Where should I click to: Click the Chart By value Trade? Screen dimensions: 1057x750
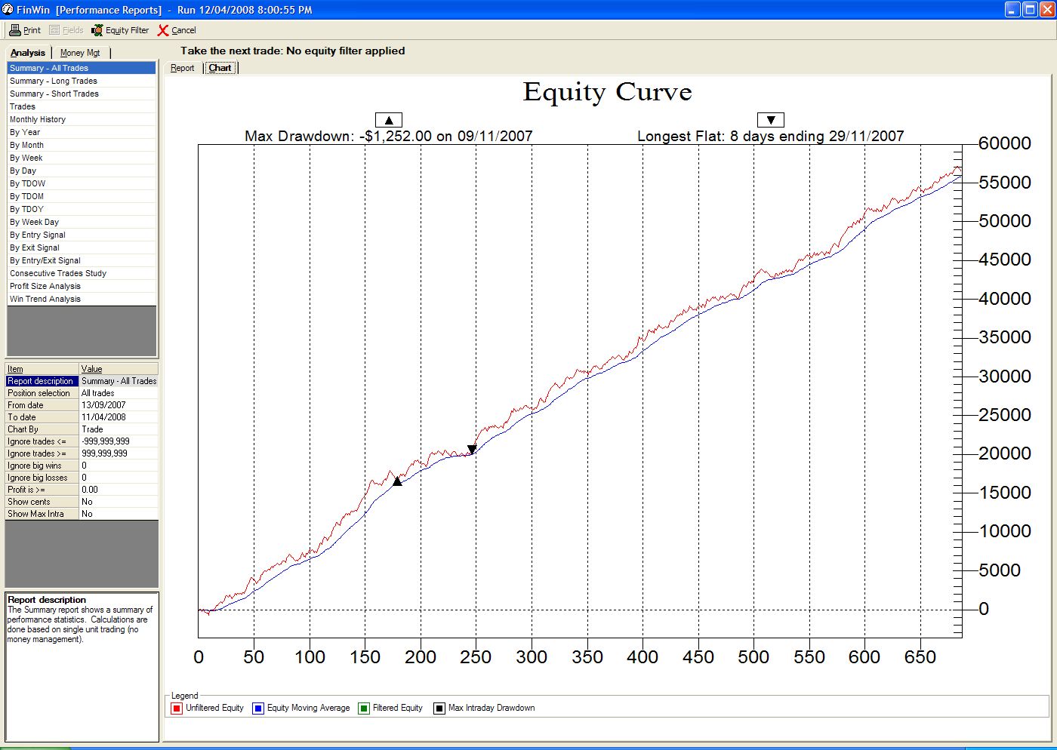119,429
